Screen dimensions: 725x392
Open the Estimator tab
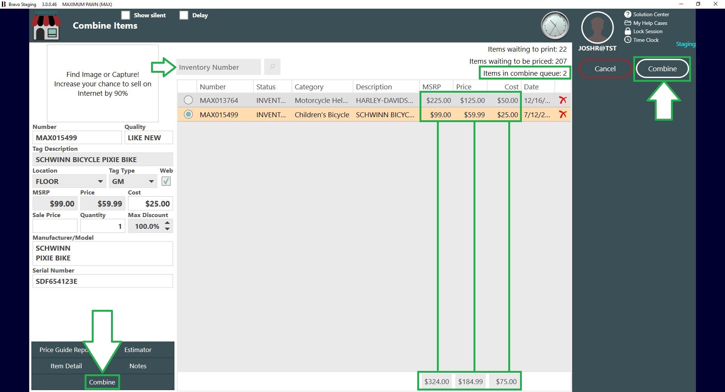(x=138, y=350)
